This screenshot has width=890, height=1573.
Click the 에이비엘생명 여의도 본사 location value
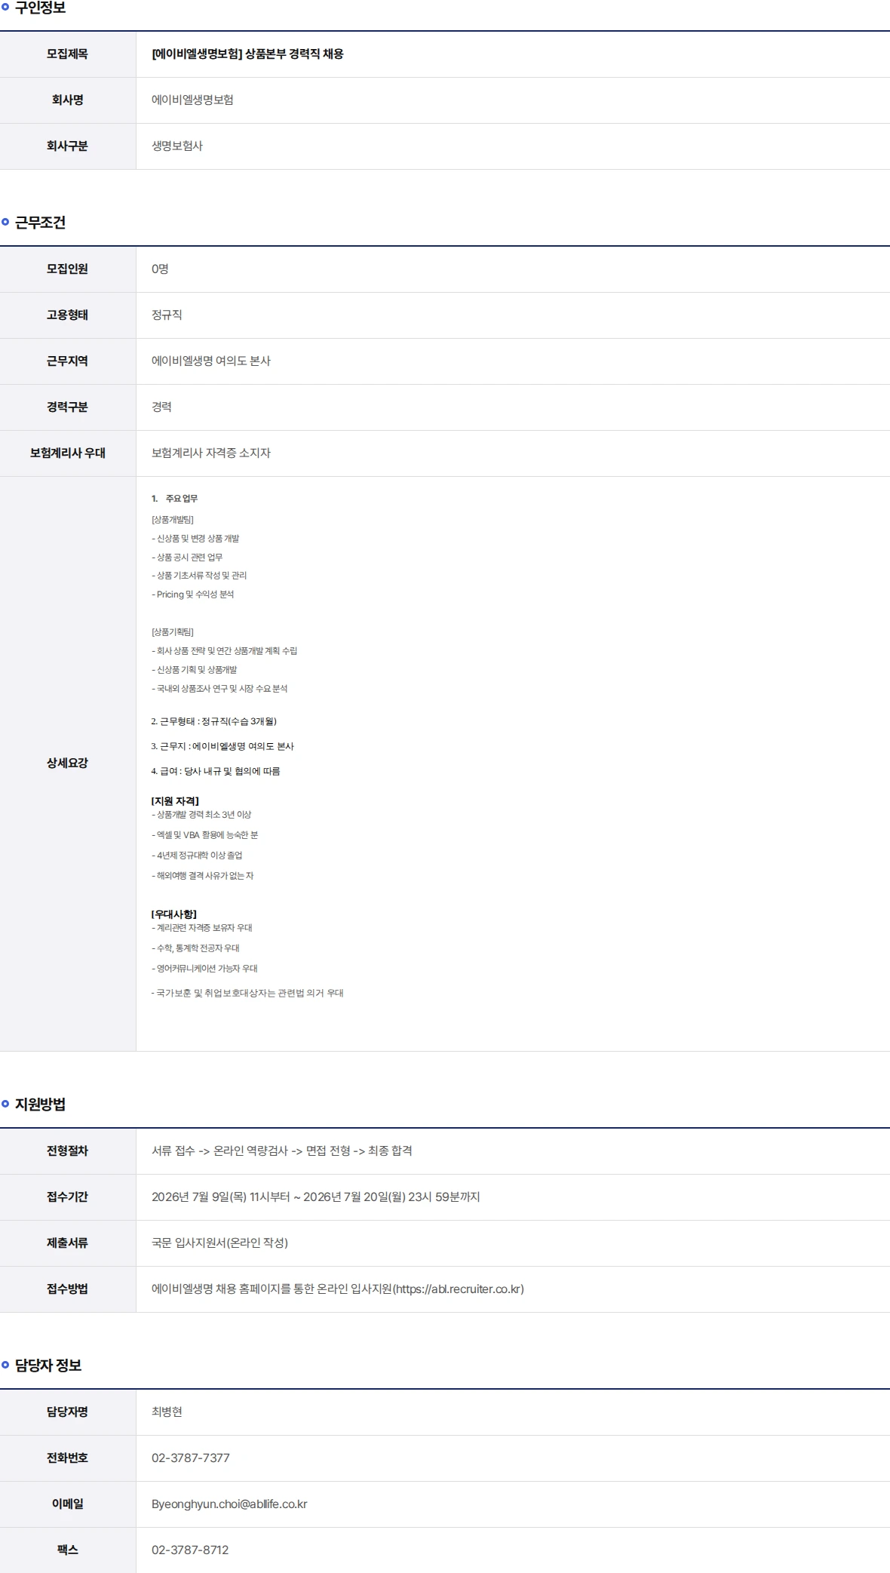click(211, 361)
